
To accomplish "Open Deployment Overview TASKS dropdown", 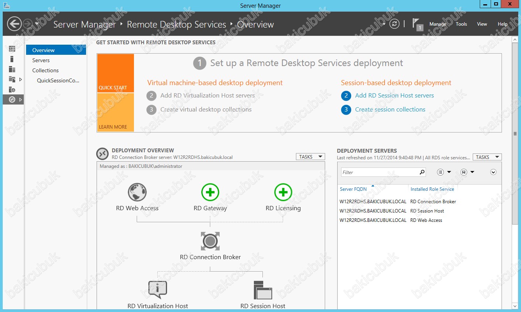I will tap(310, 157).
